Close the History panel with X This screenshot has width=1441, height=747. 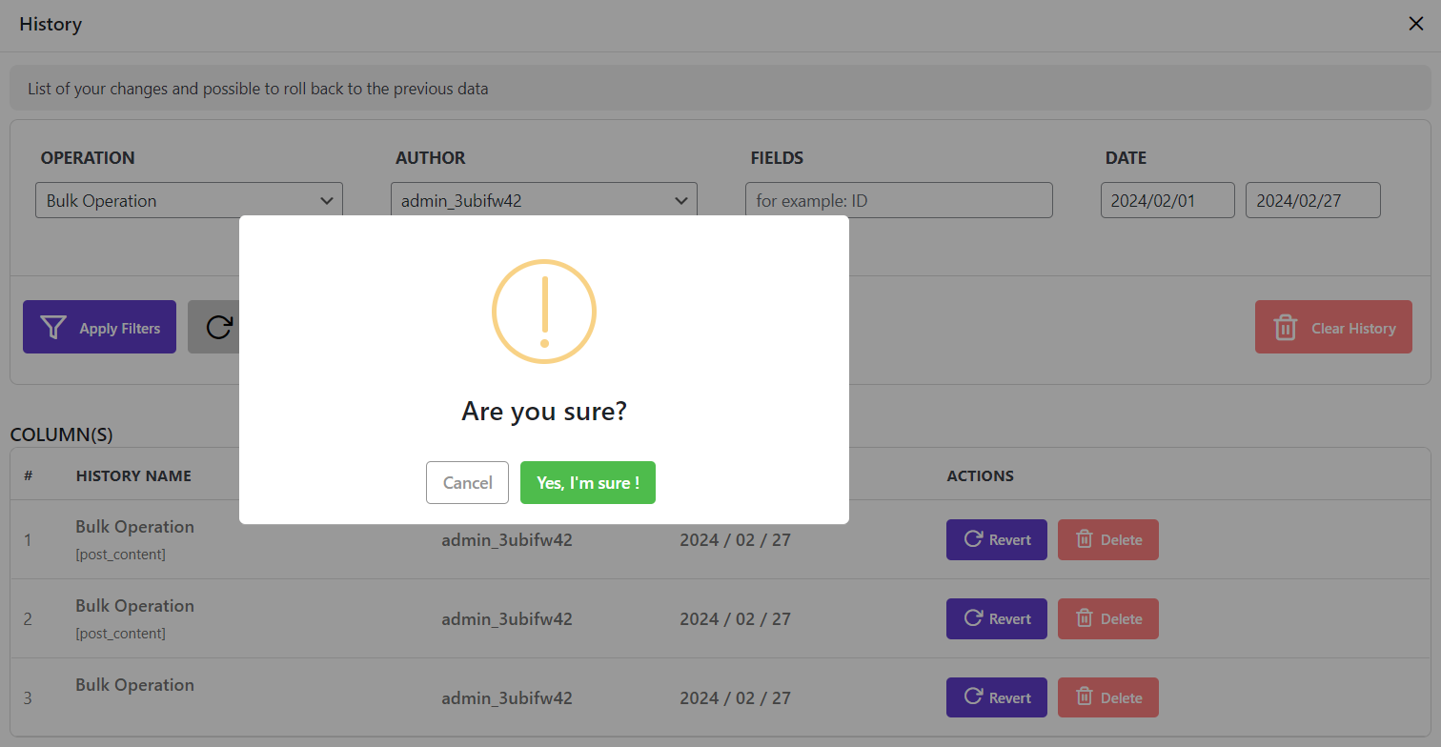coord(1415,24)
